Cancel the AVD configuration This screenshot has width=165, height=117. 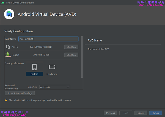(141, 113)
